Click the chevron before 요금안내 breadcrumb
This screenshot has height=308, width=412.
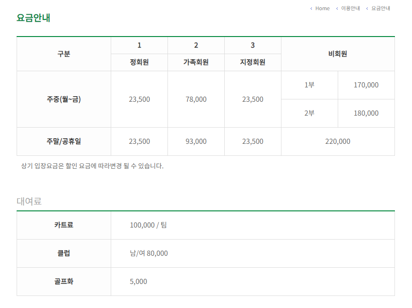pos(367,9)
